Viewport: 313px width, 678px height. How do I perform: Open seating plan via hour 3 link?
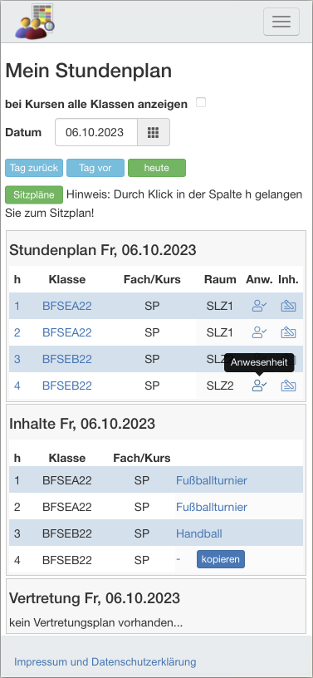(x=17, y=359)
